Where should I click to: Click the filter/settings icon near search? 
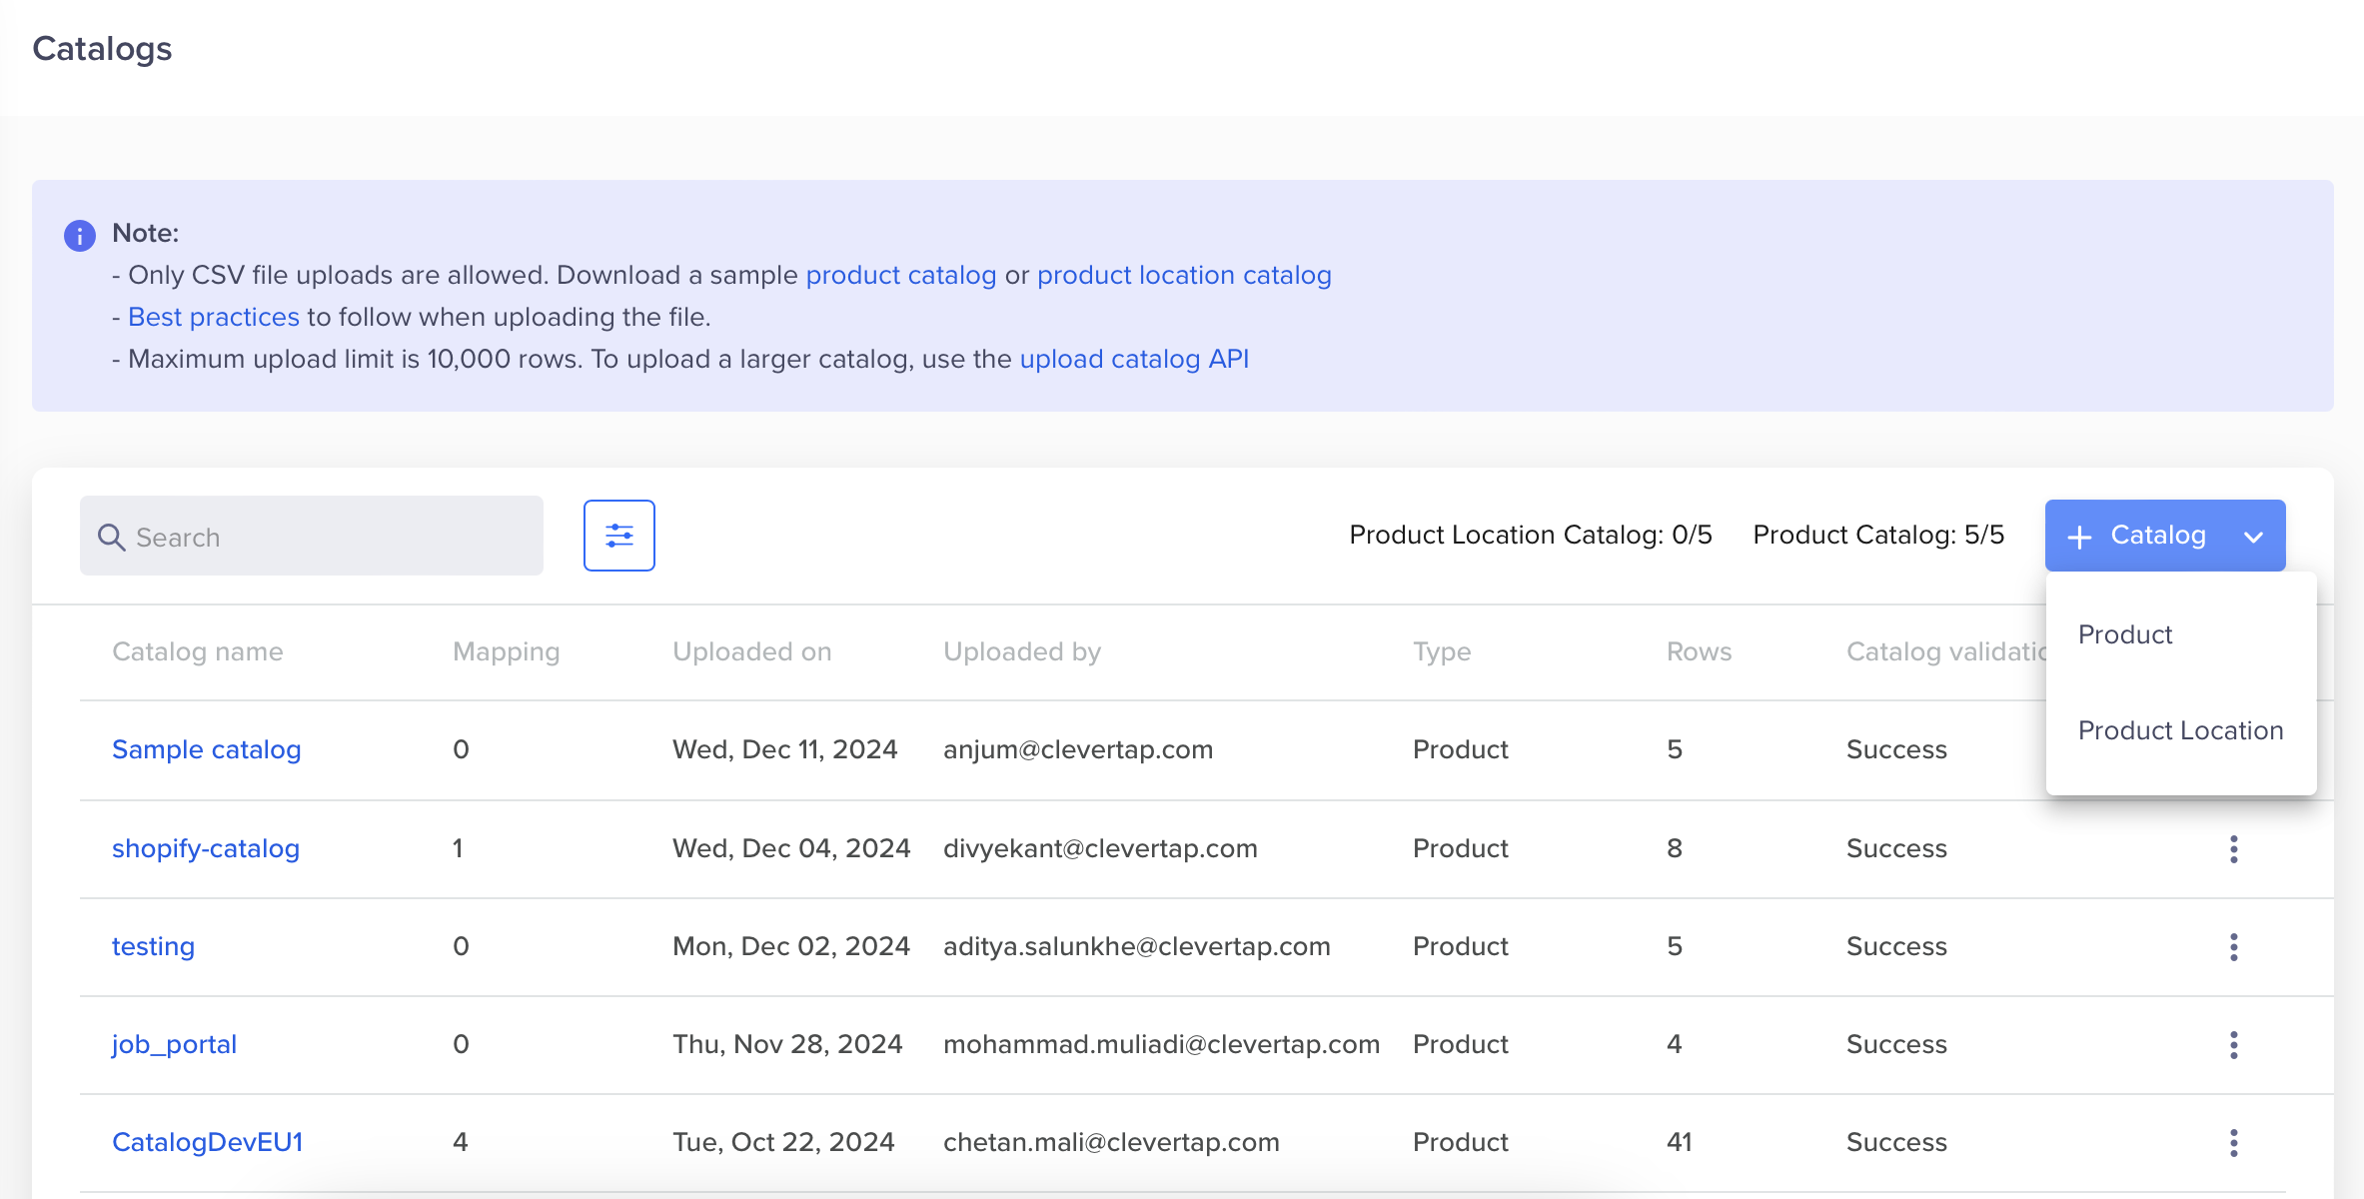coord(617,536)
